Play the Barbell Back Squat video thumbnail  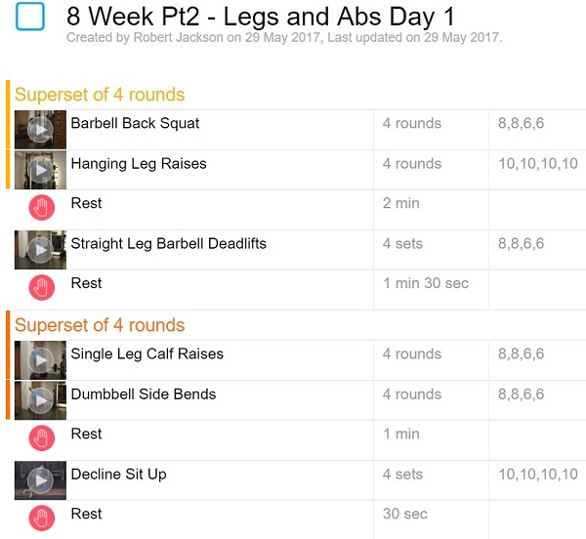click(x=40, y=130)
